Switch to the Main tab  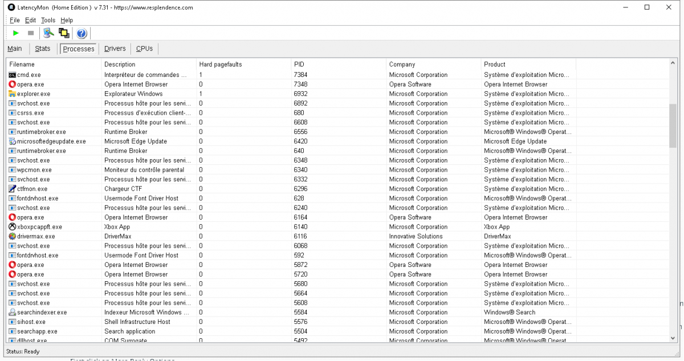pos(15,48)
